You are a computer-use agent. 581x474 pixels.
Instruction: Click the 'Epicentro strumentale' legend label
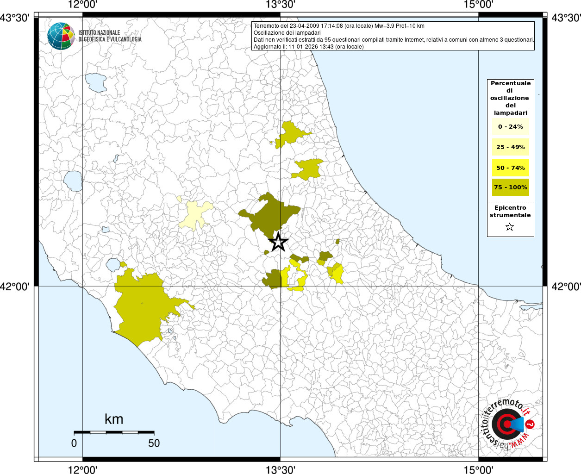tap(510, 212)
